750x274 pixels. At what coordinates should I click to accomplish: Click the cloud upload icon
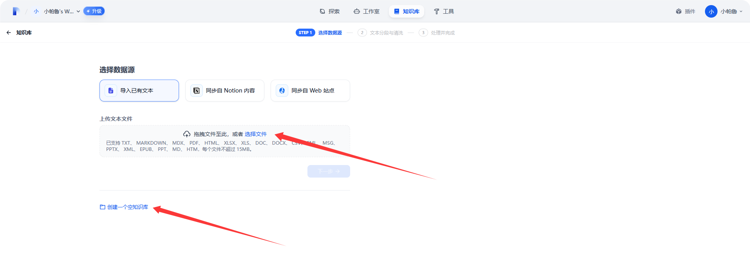(187, 134)
